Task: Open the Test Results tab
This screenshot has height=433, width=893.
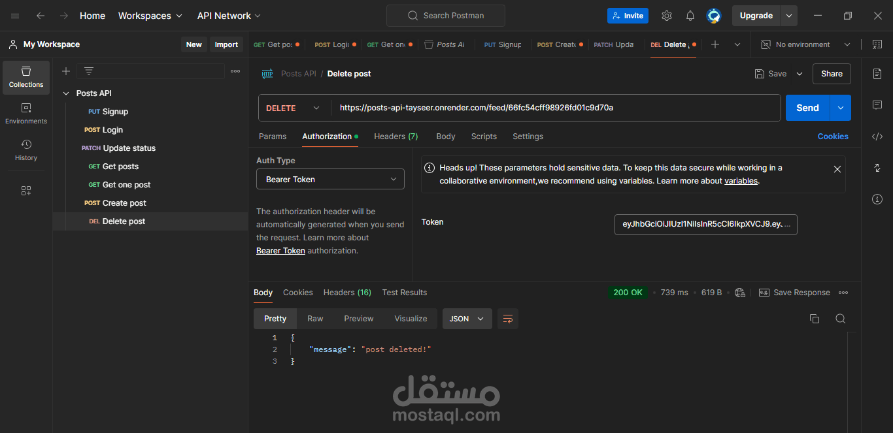Action: [405, 293]
